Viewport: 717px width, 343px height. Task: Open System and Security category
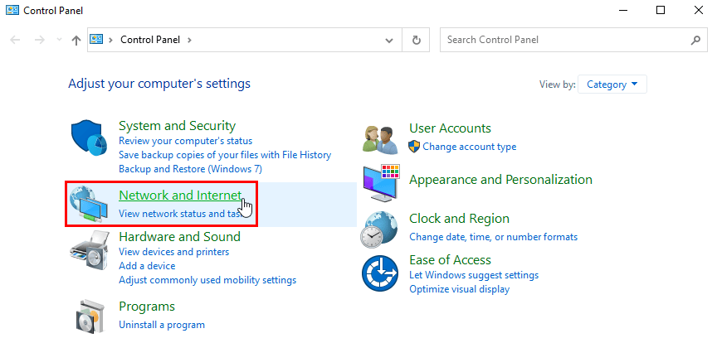[177, 126]
